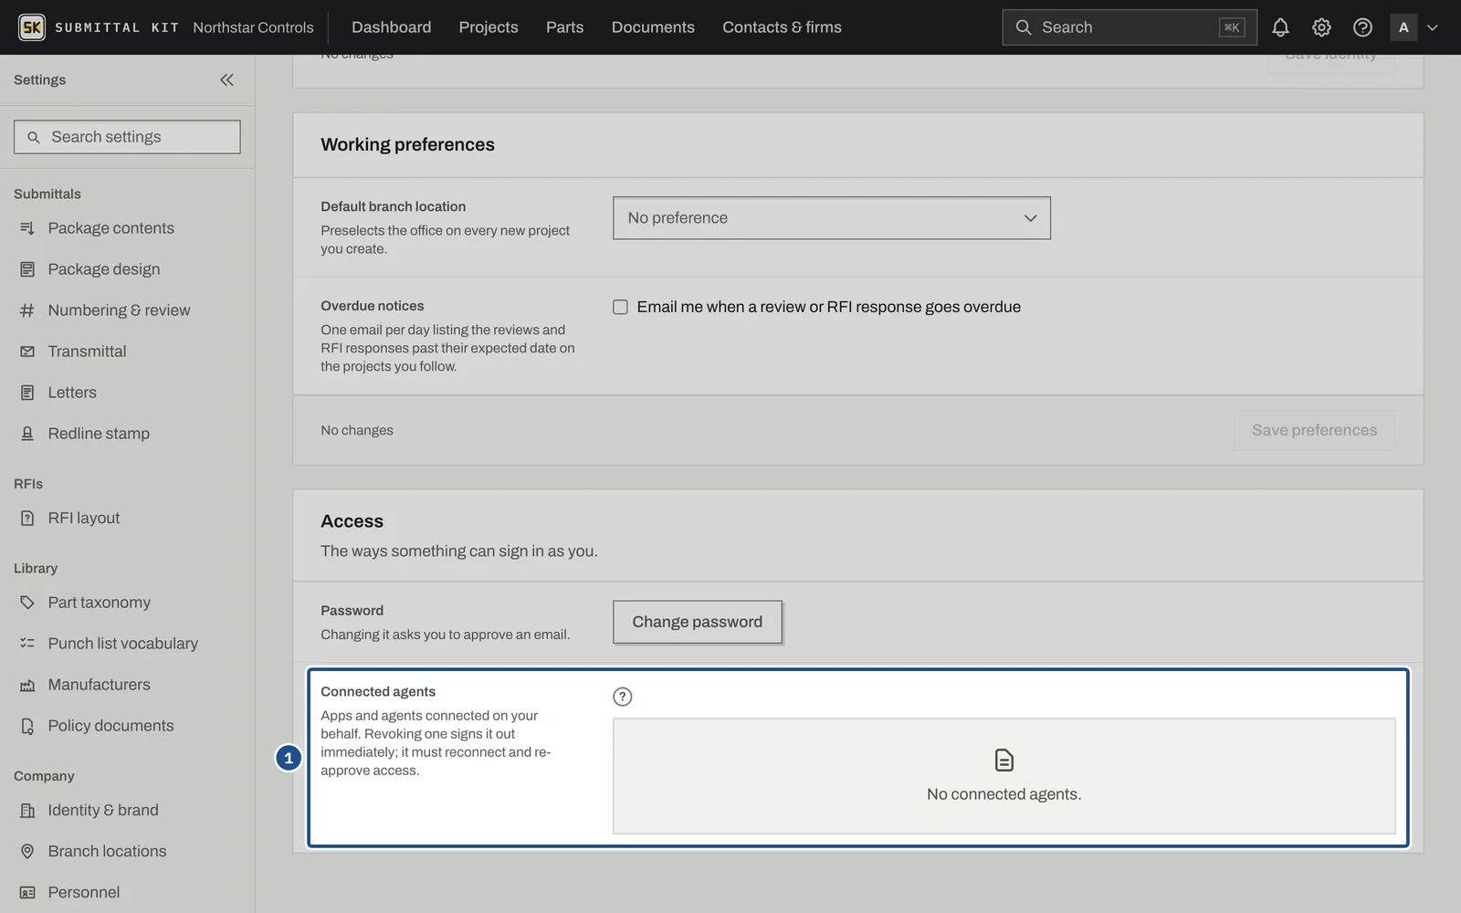Open Contacts & firms
1461x913 pixels.
(782, 27)
